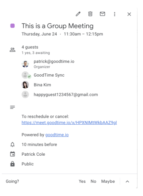This screenshot has width=143, height=196.
Task: Expand RSVP options with the chevron
Action: point(127,181)
